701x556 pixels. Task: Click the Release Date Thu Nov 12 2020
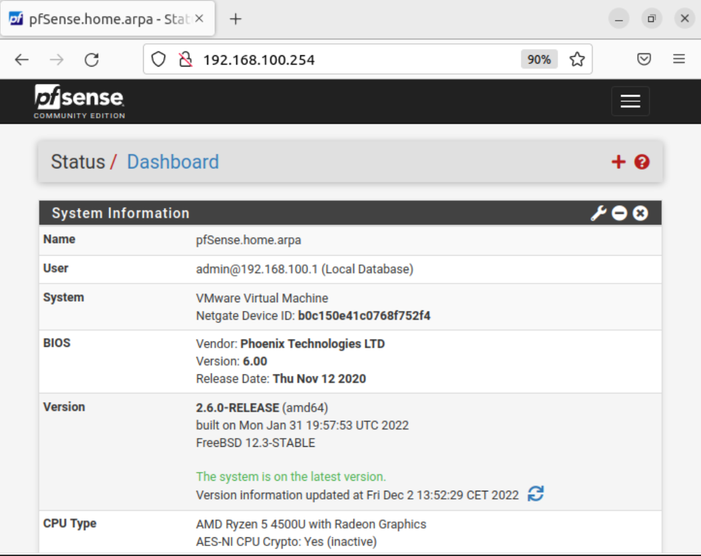pos(281,379)
